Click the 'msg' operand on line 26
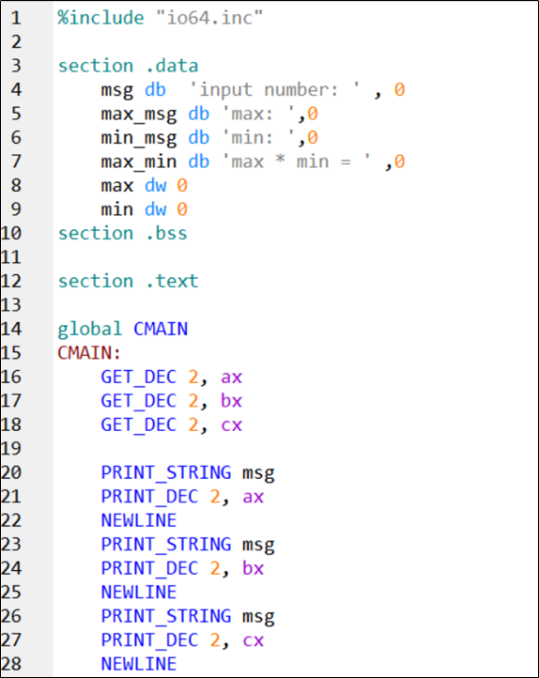 (x=258, y=618)
